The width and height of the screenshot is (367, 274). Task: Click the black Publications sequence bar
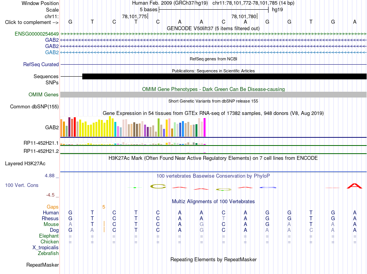pos(224,76)
